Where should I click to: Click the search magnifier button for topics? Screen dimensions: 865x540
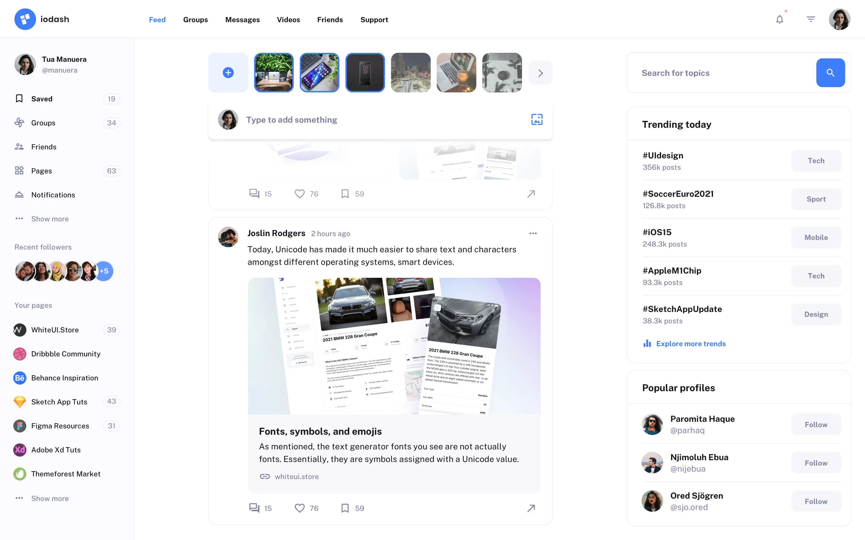(x=830, y=73)
